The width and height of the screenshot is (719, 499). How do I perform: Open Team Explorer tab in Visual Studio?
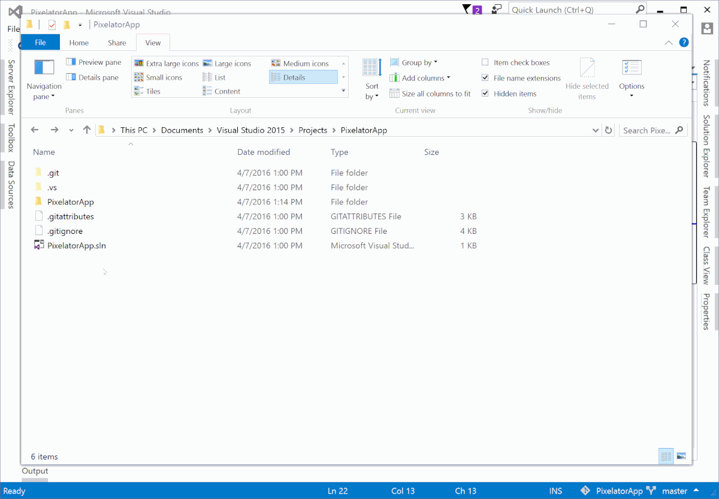(x=706, y=212)
